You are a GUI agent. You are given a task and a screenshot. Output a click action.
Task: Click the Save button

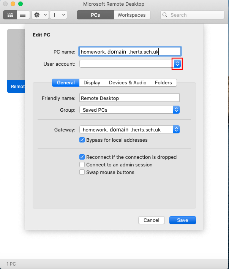(183, 220)
